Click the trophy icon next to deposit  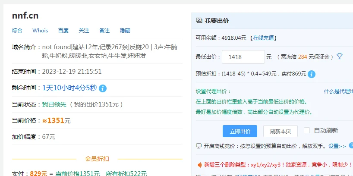click(340, 57)
